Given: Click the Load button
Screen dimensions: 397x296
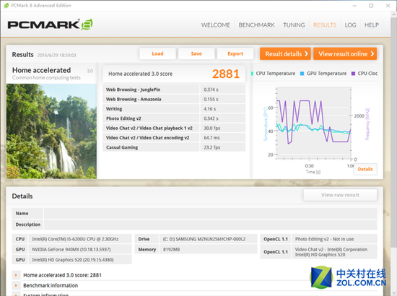Looking at the screenshot, I should click(157, 53).
